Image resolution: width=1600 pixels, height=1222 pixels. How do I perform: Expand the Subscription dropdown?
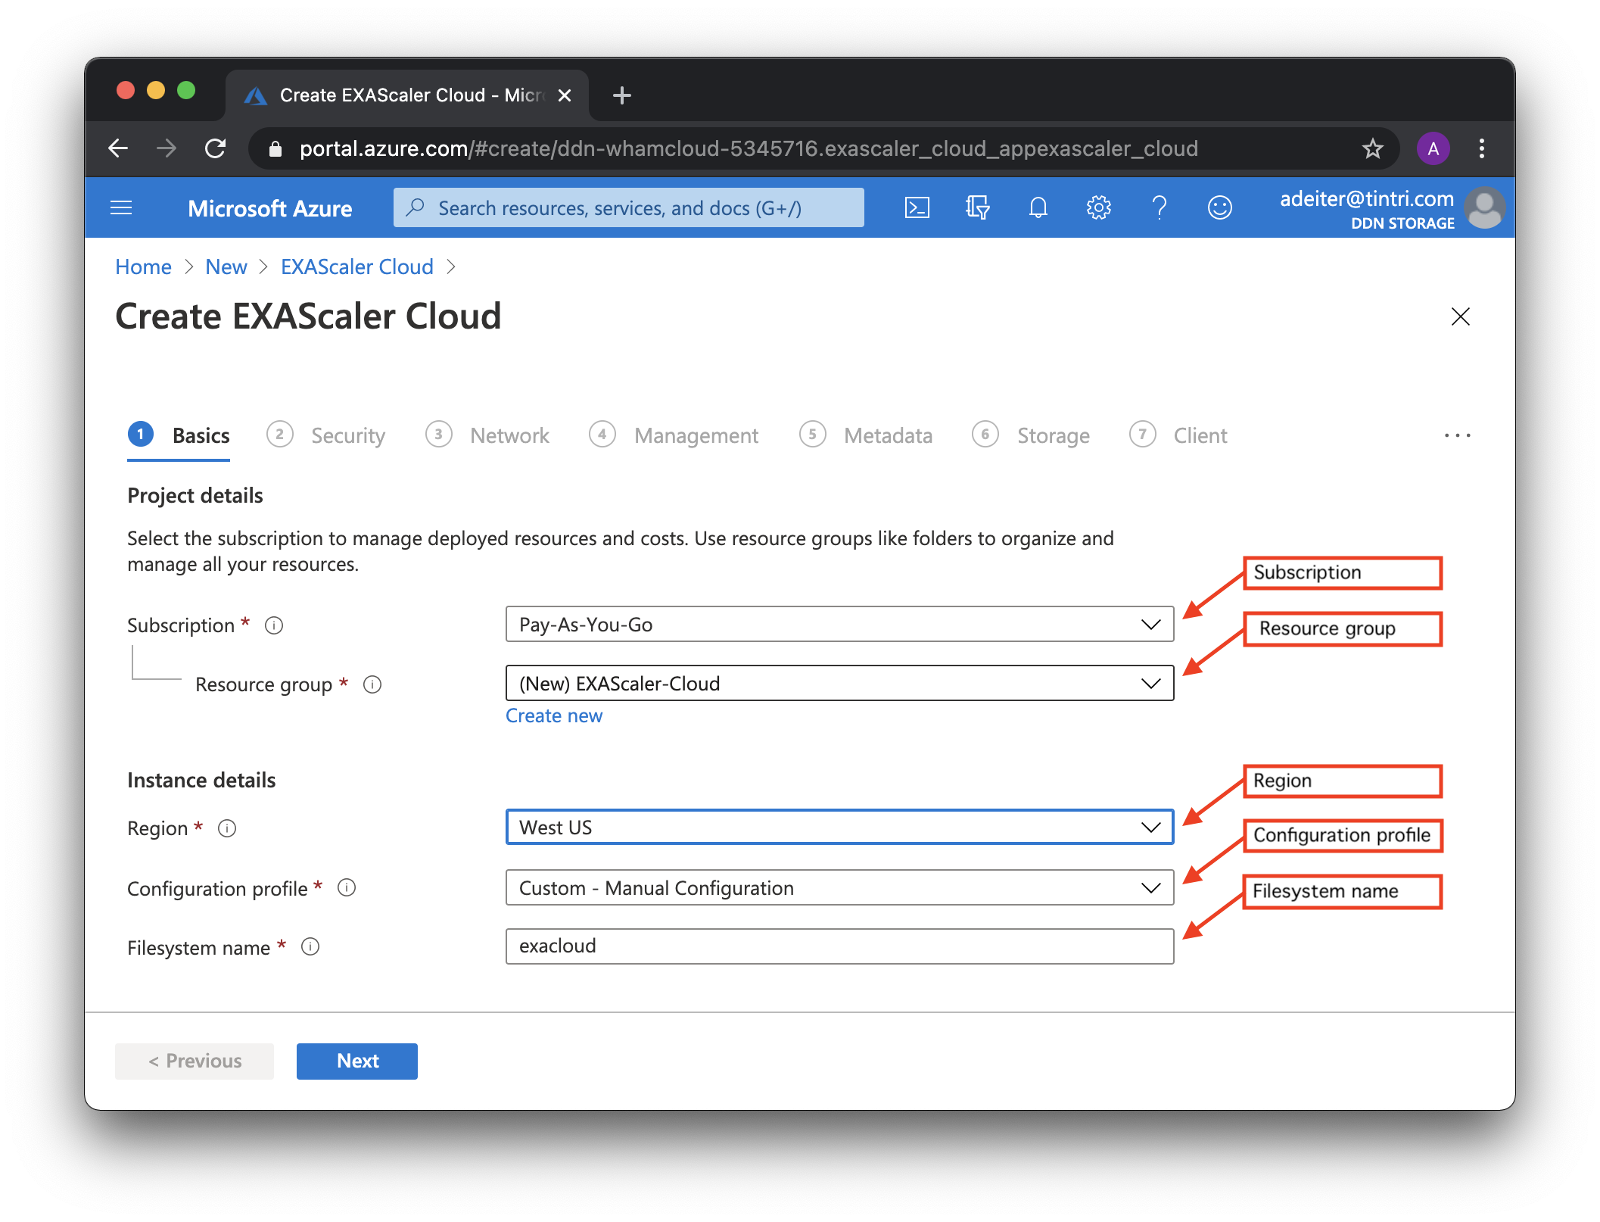[x=839, y=625]
